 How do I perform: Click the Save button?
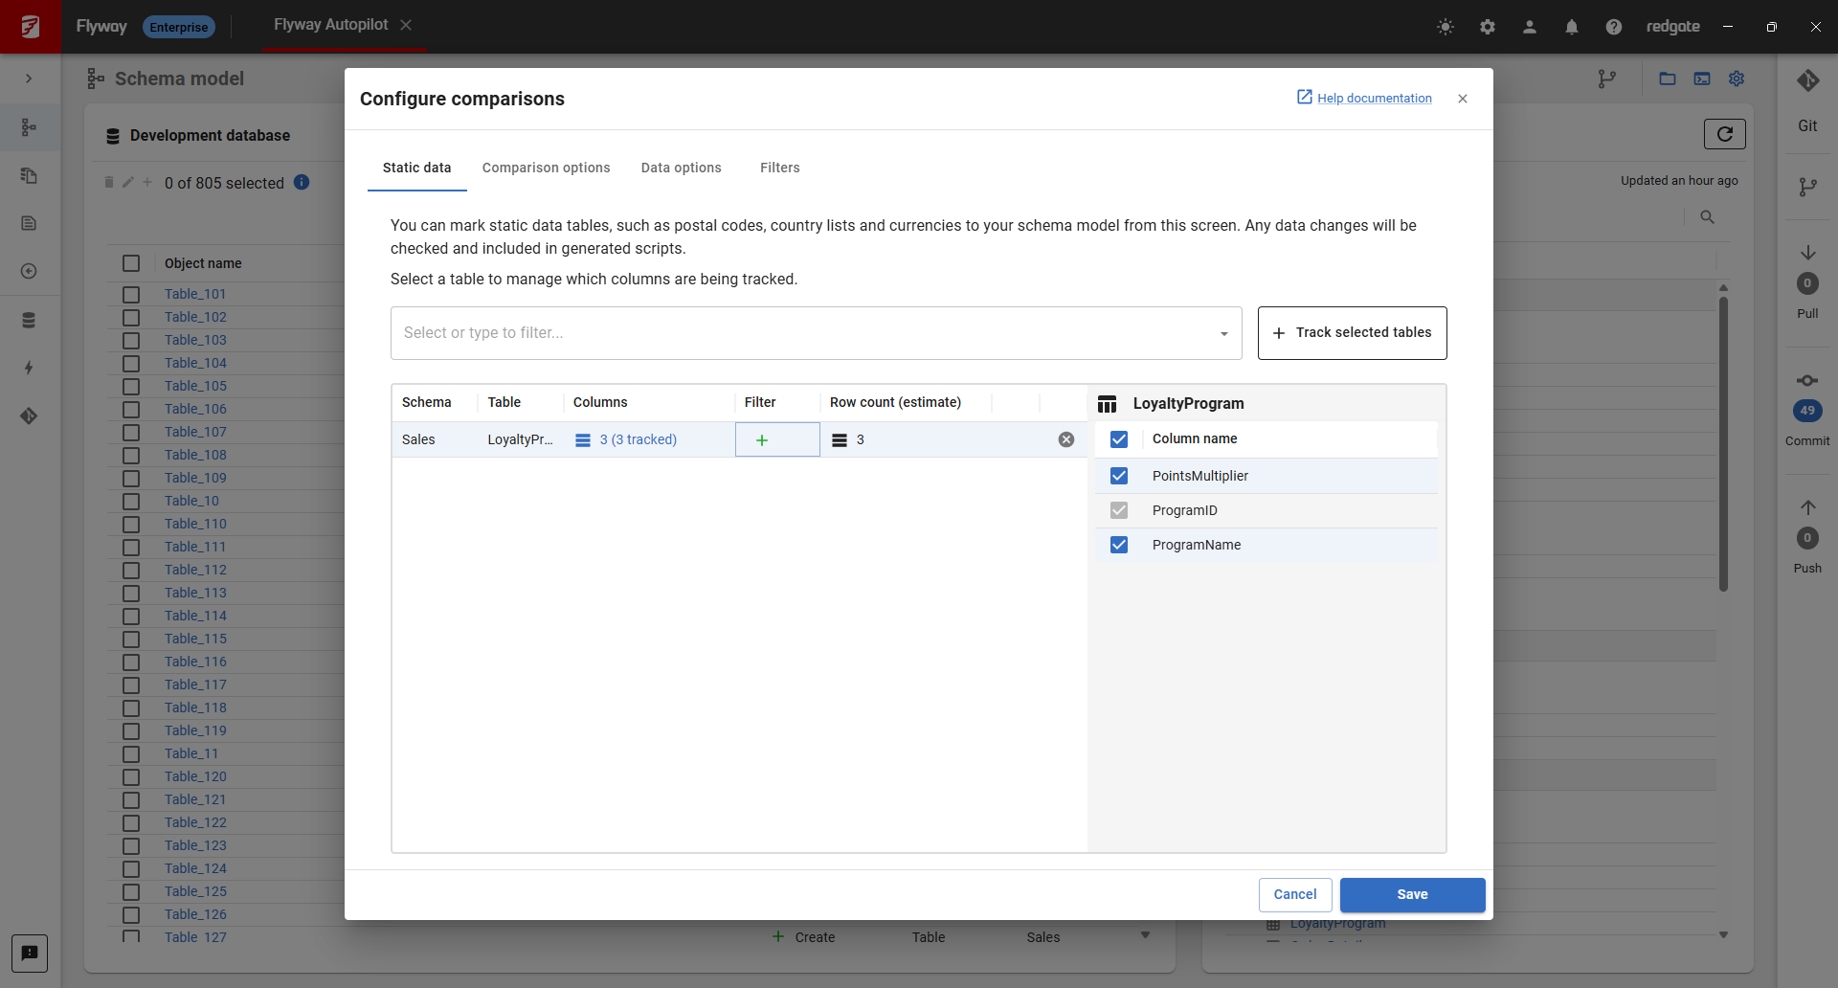[x=1412, y=894]
